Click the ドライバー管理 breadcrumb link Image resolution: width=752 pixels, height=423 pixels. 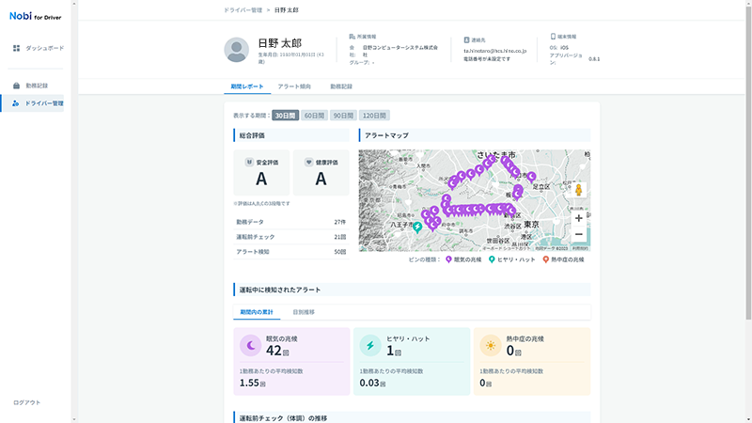[x=243, y=9]
